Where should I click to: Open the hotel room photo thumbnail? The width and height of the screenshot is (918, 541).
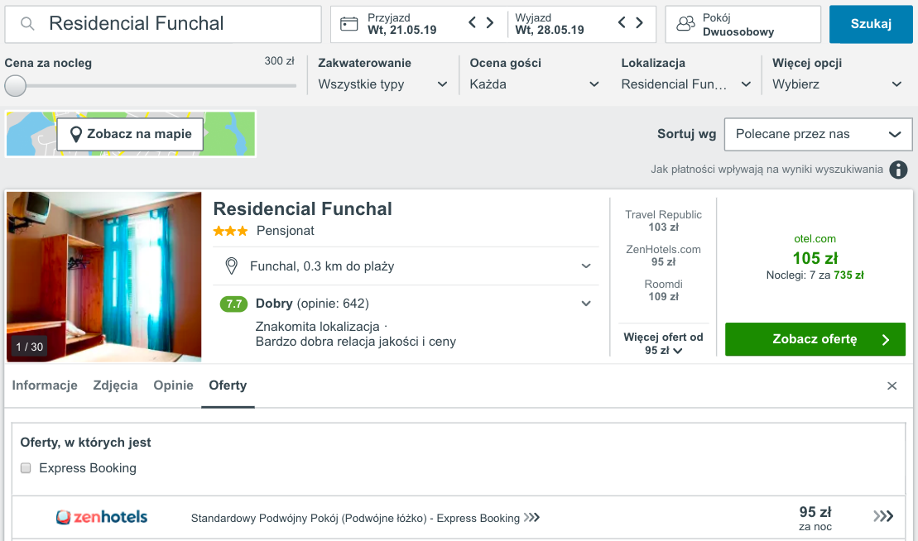click(x=103, y=276)
